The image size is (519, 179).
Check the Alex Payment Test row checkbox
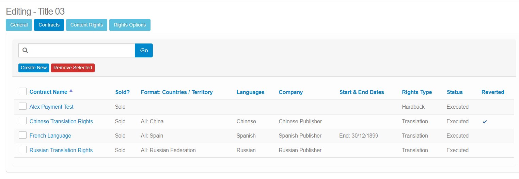[22, 106]
